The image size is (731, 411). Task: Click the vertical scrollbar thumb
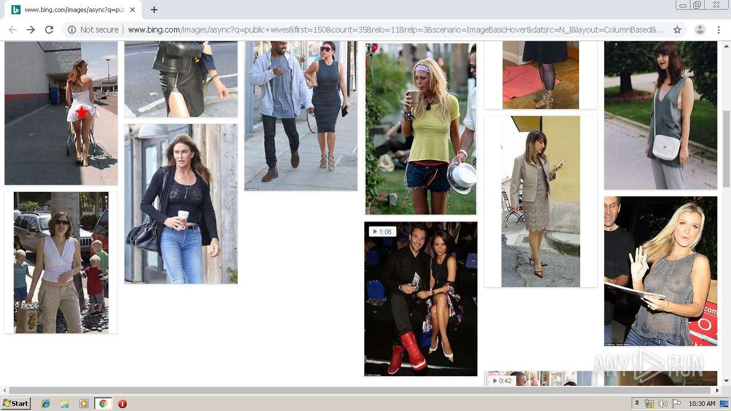(x=726, y=148)
